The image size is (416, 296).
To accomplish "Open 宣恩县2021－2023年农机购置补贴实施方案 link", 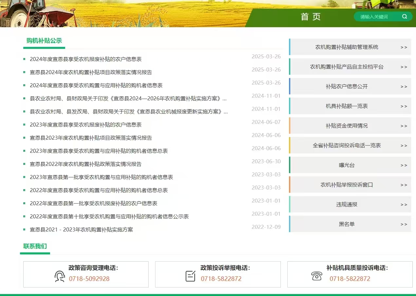I will point(81,230).
